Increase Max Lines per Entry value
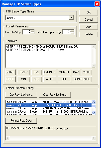Image resolution: width=101 pixels, height=148 pixels. coord(72,31)
